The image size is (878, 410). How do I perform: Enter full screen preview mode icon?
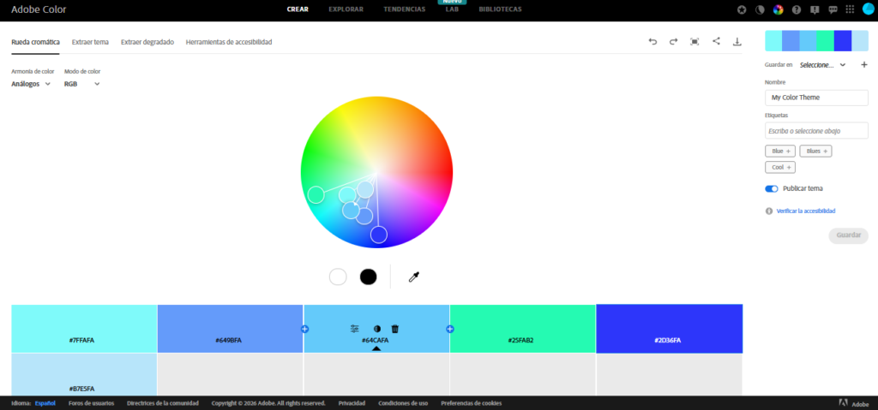(695, 41)
